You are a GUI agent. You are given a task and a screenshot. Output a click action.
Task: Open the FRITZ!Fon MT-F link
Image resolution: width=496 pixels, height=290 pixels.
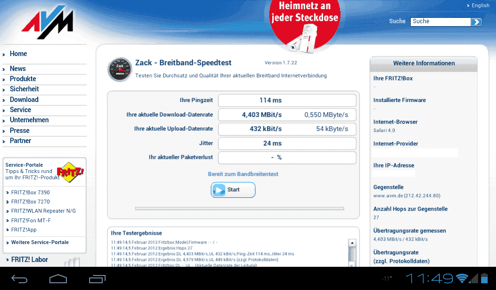tap(31, 220)
